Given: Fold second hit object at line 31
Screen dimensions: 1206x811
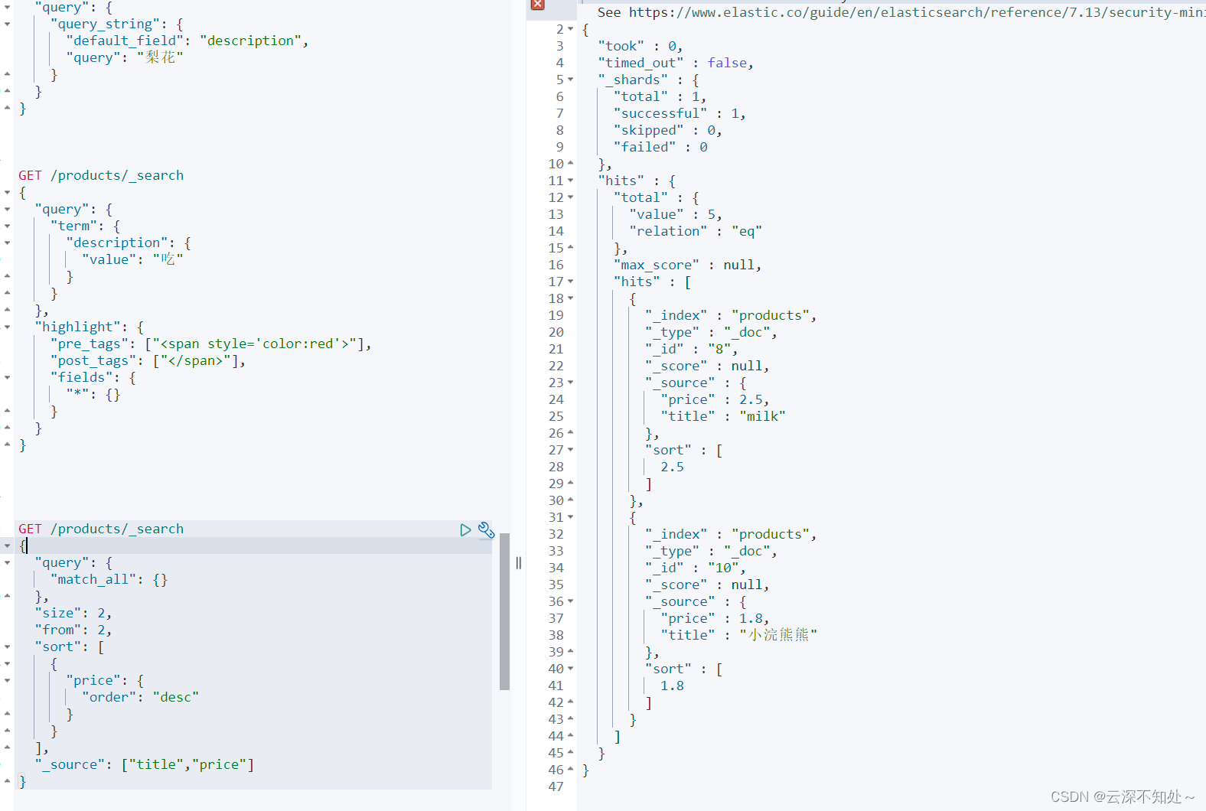Looking at the screenshot, I should pyautogui.click(x=570, y=517).
